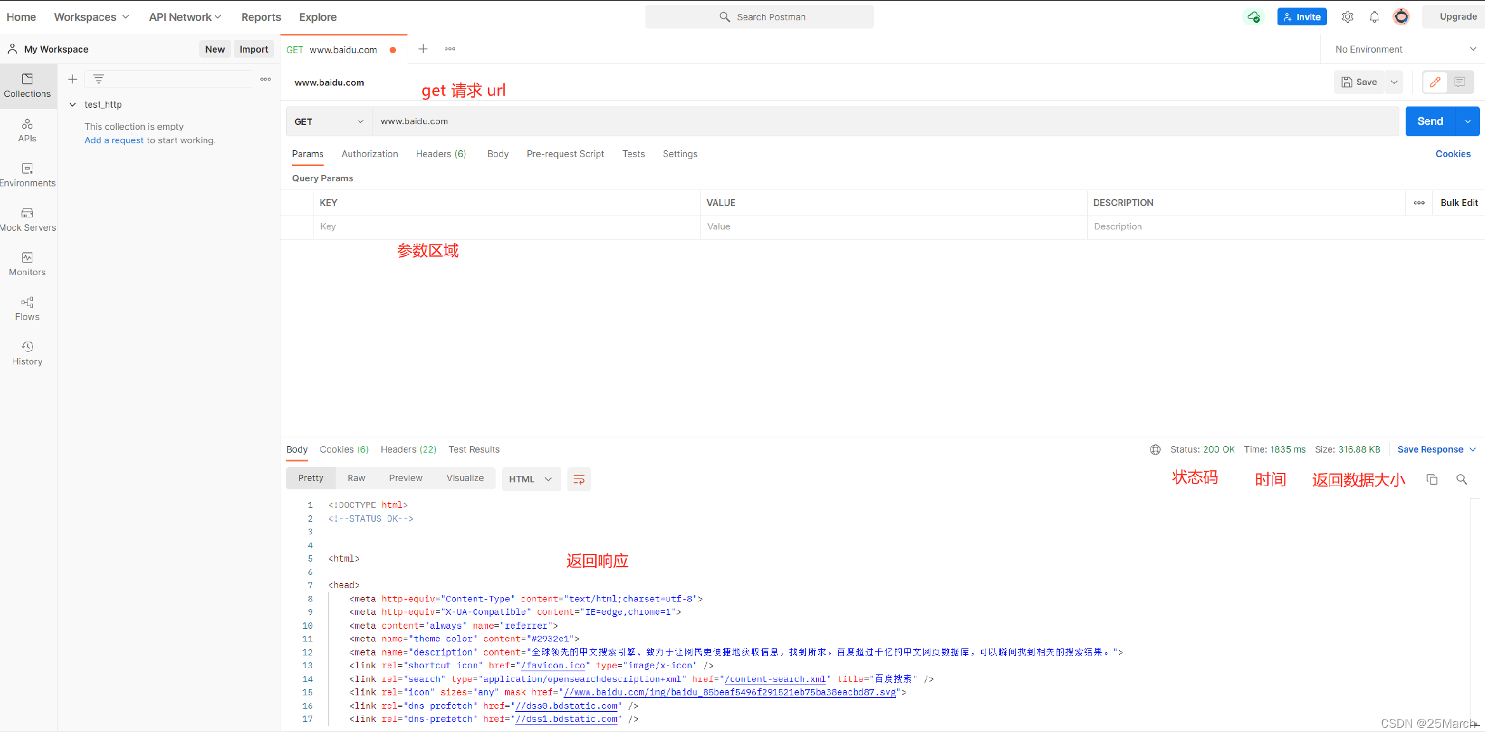Open the Environments sidebar panel

pos(27,175)
